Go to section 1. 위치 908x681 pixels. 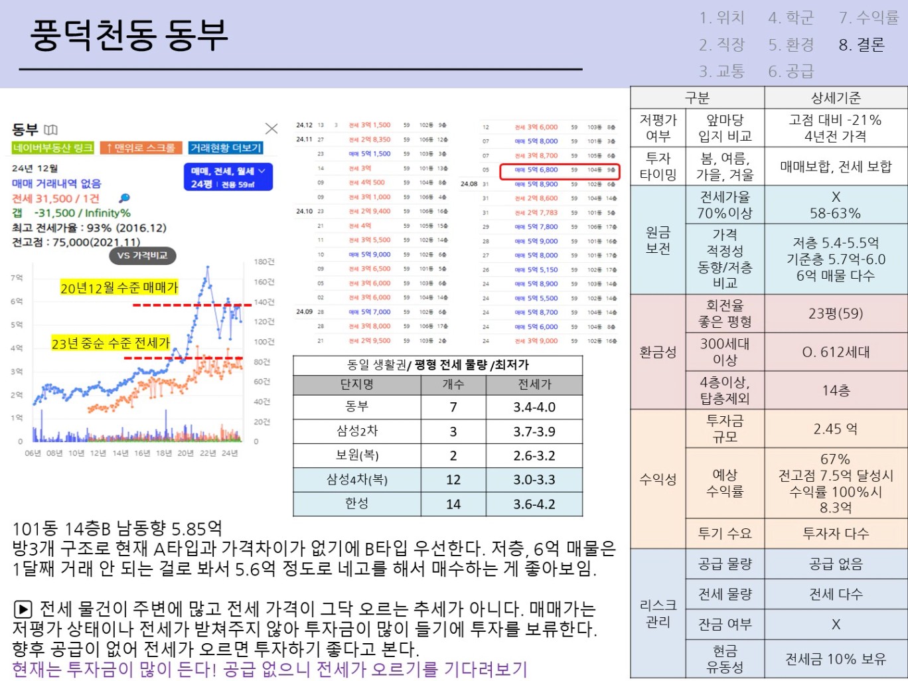pyautogui.click(x=722, y=18)
